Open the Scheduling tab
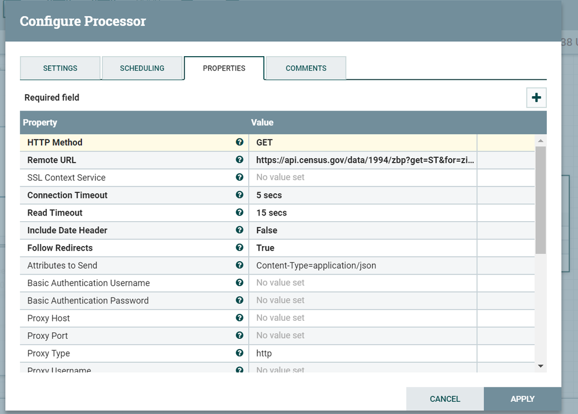Viewport: 578px width, 414px height. pos(142,68)
